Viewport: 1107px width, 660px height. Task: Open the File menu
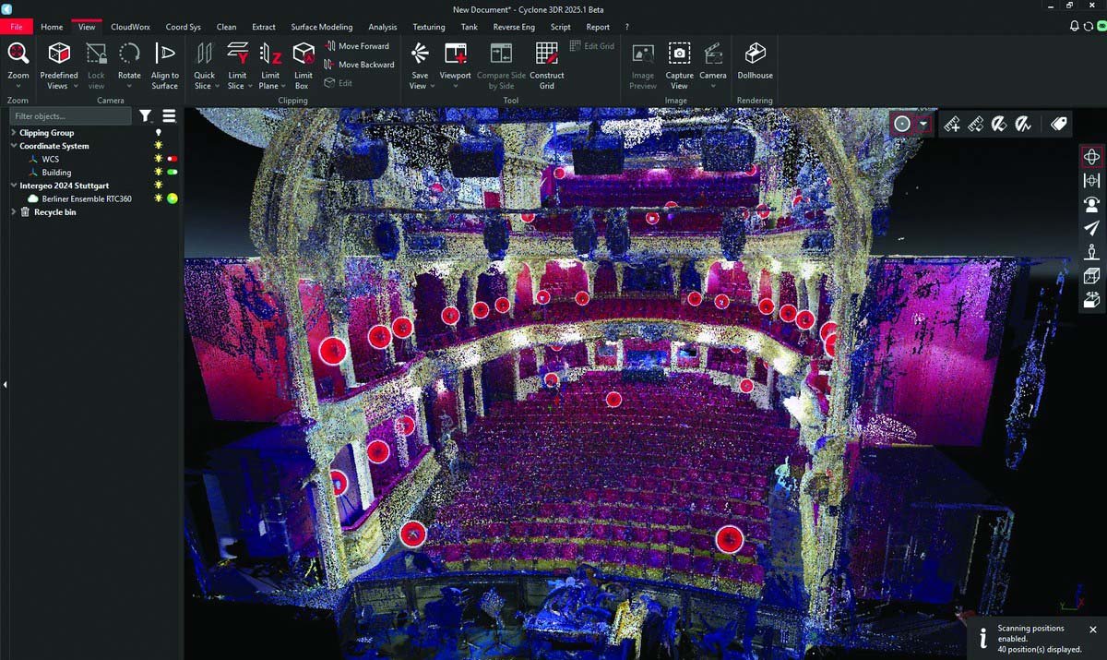[x=17, y=27]
